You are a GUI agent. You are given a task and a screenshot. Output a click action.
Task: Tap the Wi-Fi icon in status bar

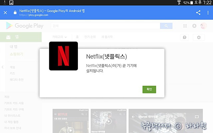point(179,2)
